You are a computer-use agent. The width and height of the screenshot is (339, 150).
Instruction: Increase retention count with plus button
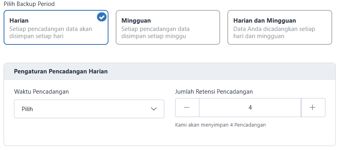[x=313, y=108]
